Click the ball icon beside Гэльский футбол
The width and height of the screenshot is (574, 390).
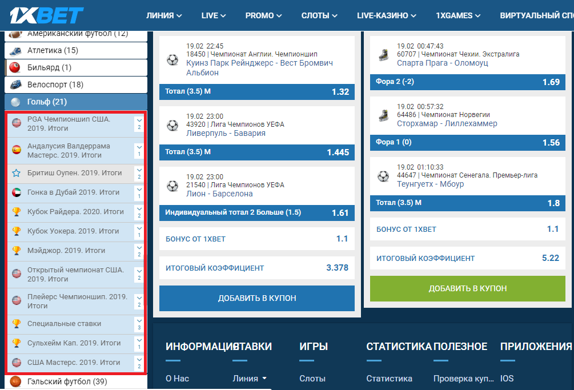pyautogui.click(x=15, y=382)
